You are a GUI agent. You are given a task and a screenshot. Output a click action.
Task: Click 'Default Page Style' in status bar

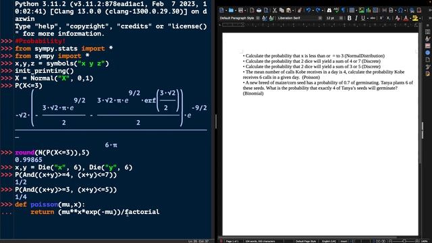306,241
